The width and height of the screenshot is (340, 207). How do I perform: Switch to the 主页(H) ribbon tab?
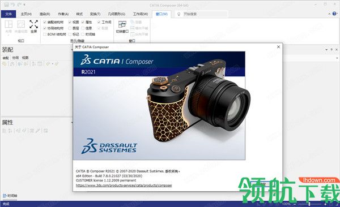tap(26, 14)
